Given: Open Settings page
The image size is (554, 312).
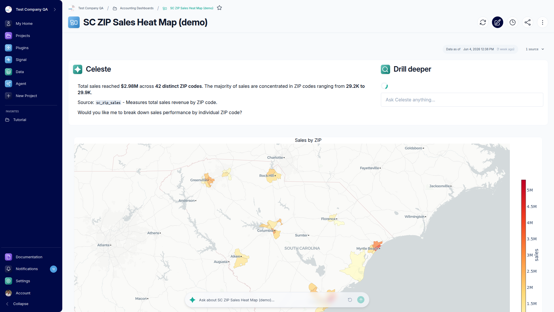Looking at the screenshot, I should [31, 281].
